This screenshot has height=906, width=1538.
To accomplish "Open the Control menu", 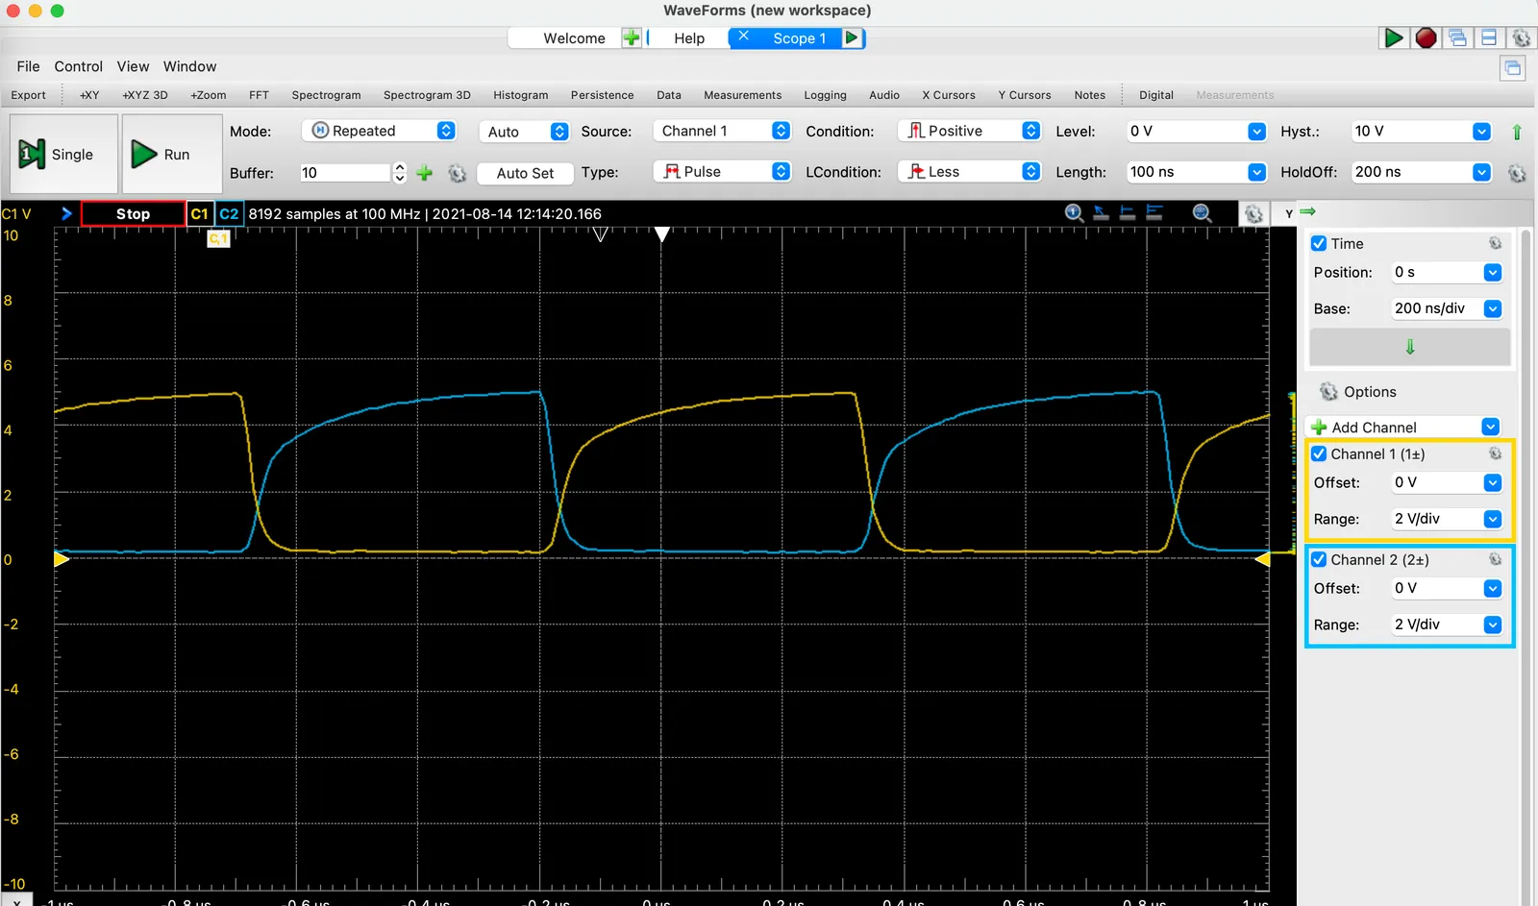I will tap(78, 66).
